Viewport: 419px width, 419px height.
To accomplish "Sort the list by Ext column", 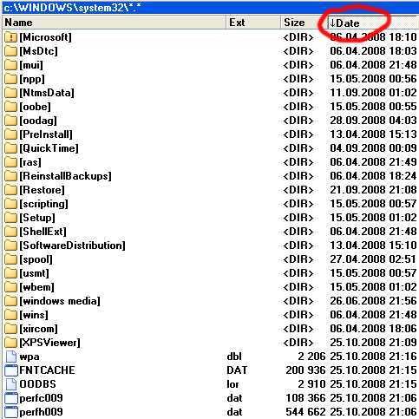I will click(x=253, y=23).
